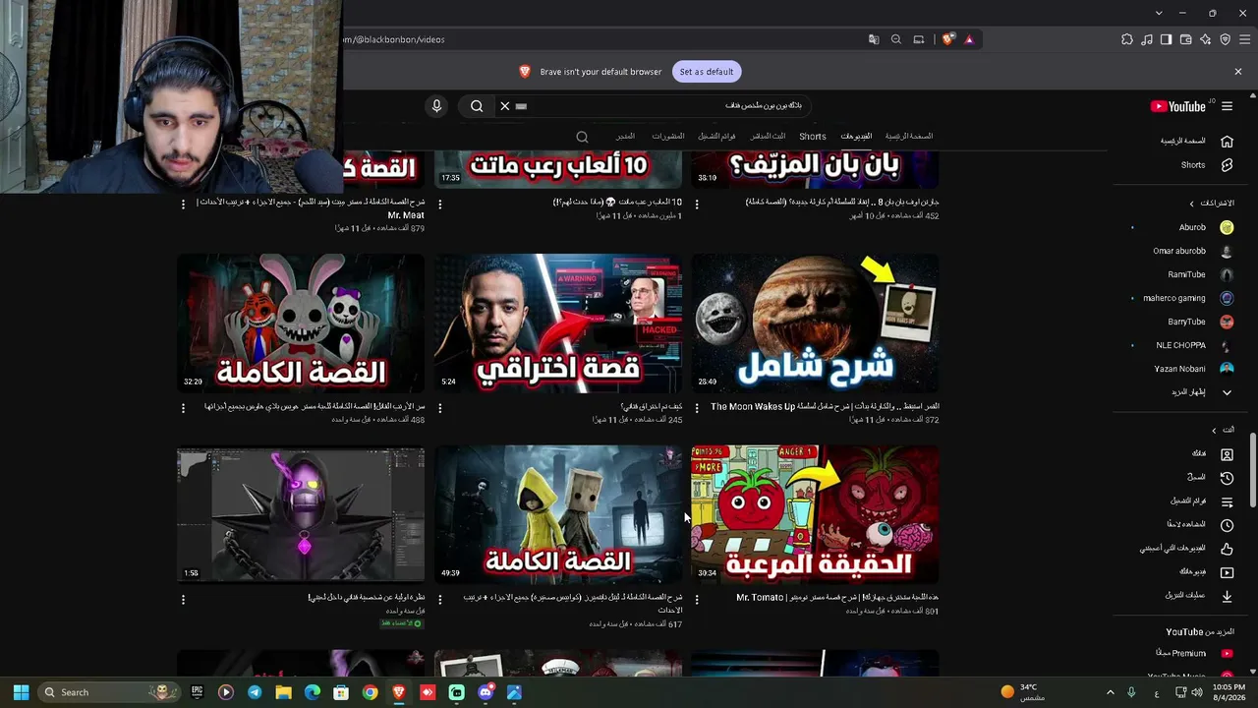Open Telegram from the taskbar

(255, 692)
